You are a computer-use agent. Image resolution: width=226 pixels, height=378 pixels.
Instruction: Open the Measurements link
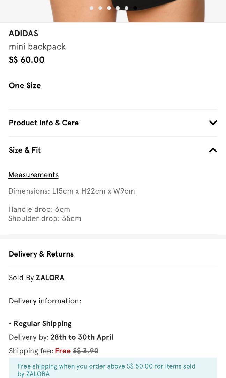click(33, 175)
